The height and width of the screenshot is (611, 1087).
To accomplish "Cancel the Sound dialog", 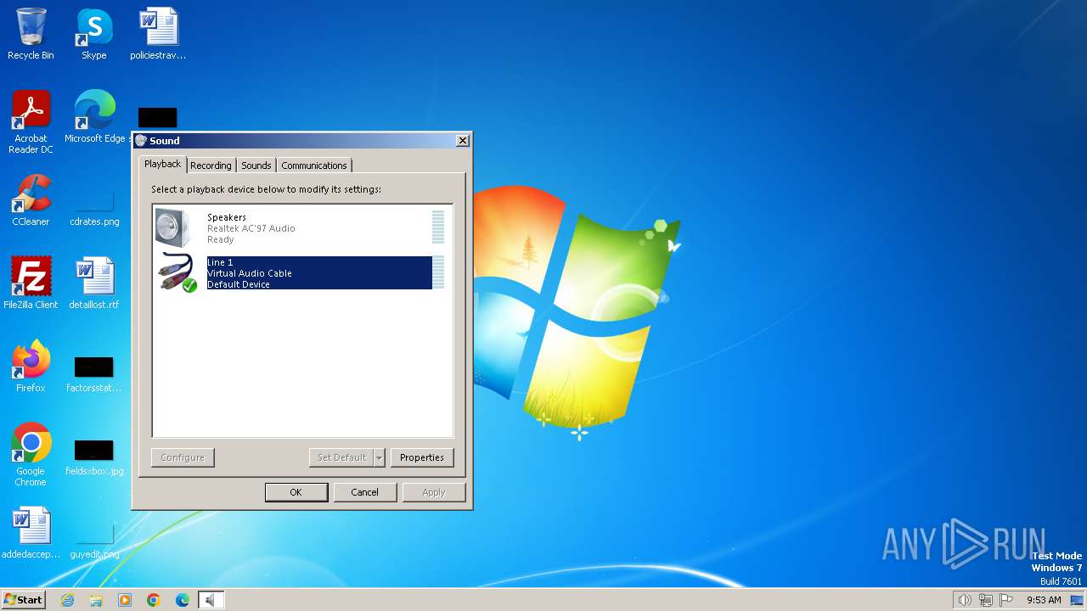I will [x=364, y=492].
